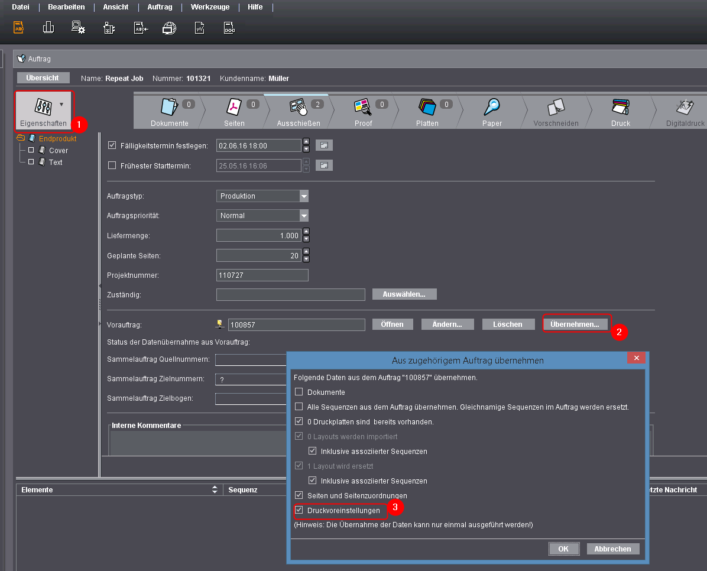
Task: Open the Auftrag menu
Action: point(160,7)
